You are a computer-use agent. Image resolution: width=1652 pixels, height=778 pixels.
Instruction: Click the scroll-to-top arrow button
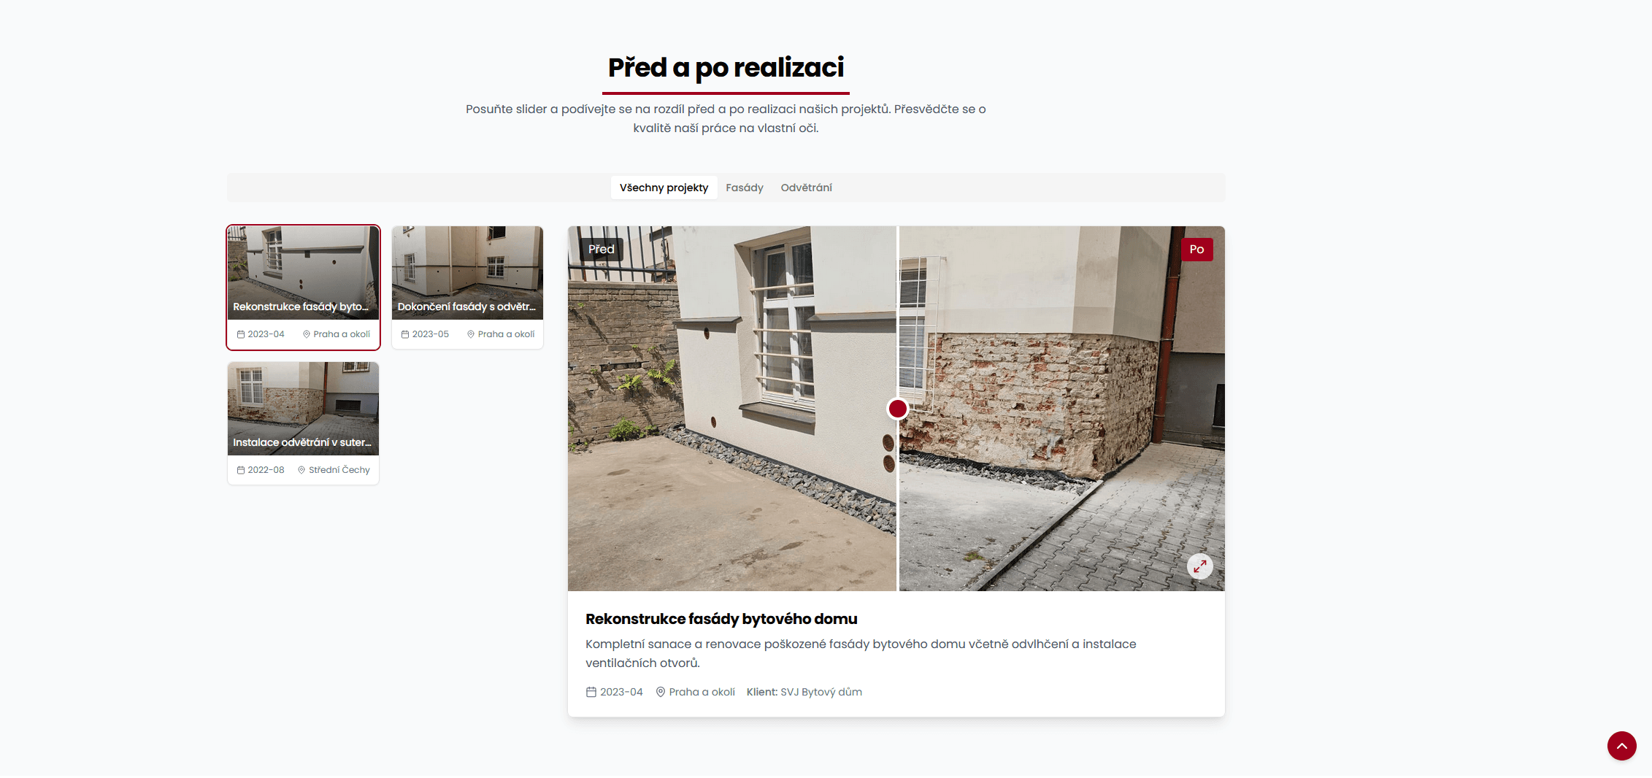[1621, 745]
